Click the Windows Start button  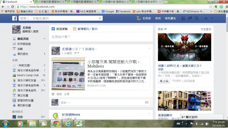point(5,124)
